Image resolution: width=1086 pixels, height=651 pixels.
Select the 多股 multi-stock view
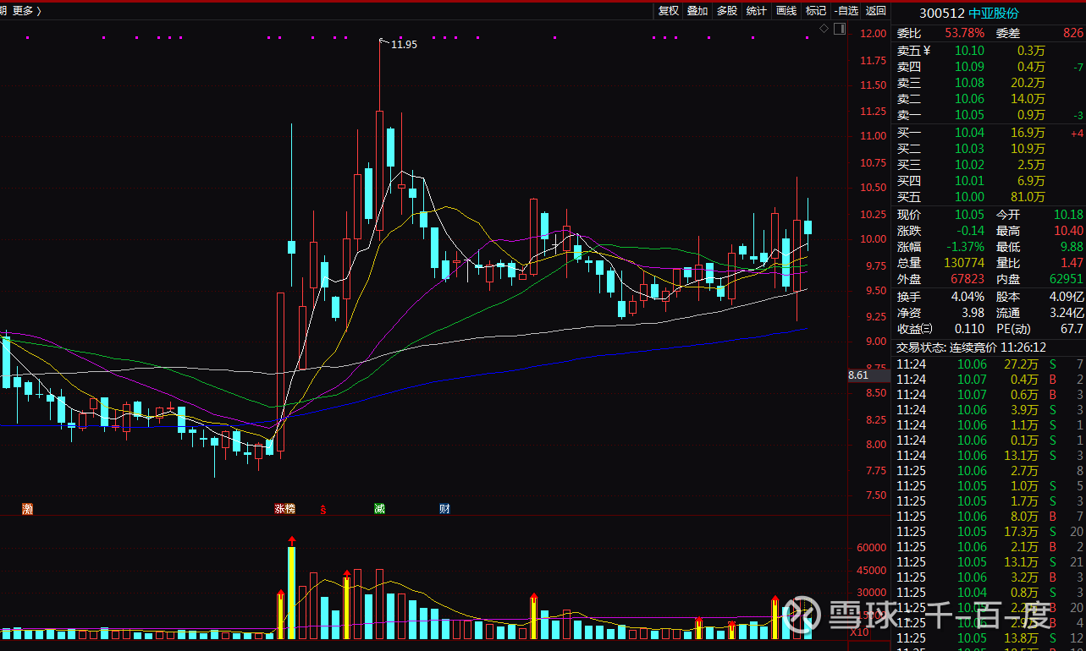pyautogui.click(x=727, y=11)
